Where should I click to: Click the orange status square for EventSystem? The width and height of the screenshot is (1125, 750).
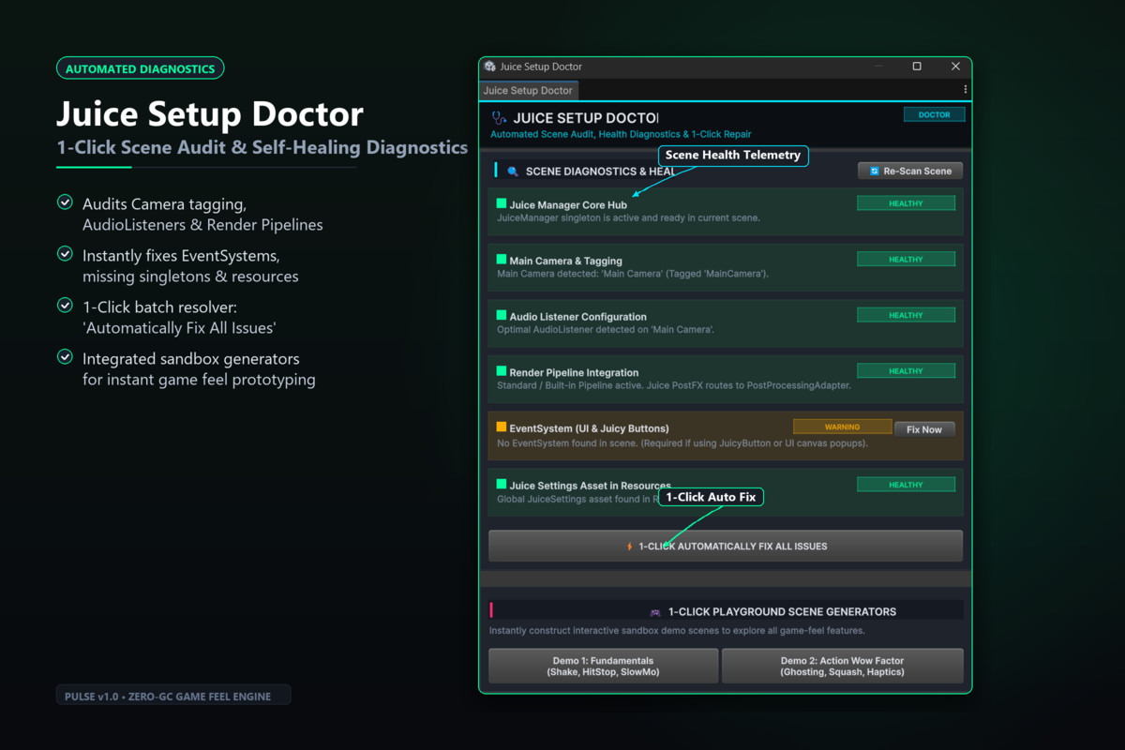point(502,427)
